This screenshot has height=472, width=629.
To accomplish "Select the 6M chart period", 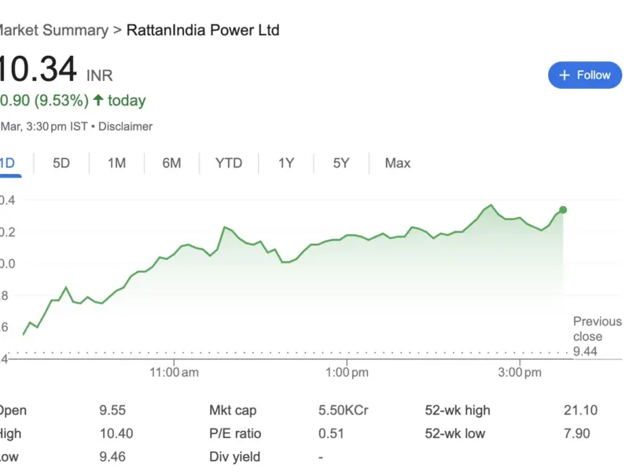I will pyautogui.click(x=171, y=163).
